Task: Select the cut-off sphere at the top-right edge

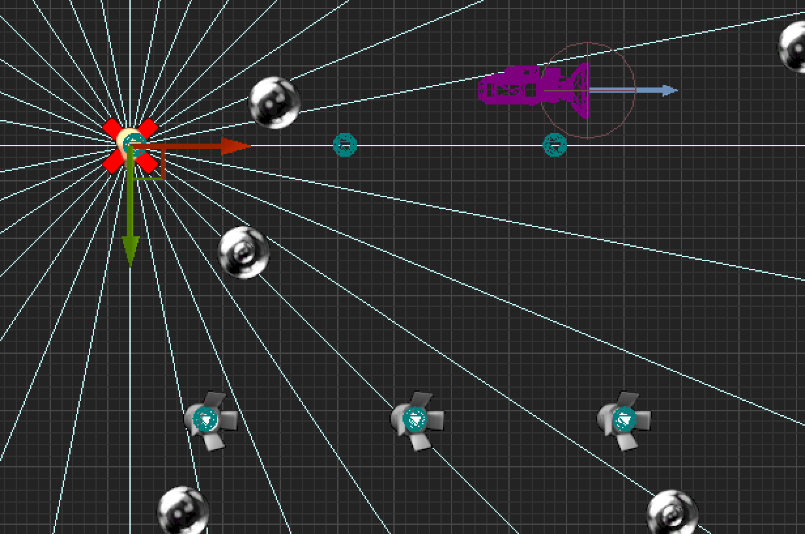Action: [792, 46]
